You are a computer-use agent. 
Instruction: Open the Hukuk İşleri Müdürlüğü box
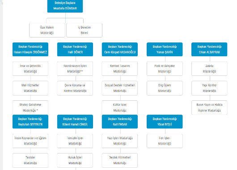coord(75,160)
